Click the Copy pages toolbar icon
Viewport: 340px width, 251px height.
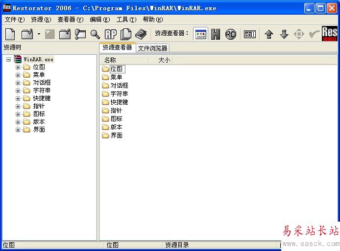(x=126, y=34)
